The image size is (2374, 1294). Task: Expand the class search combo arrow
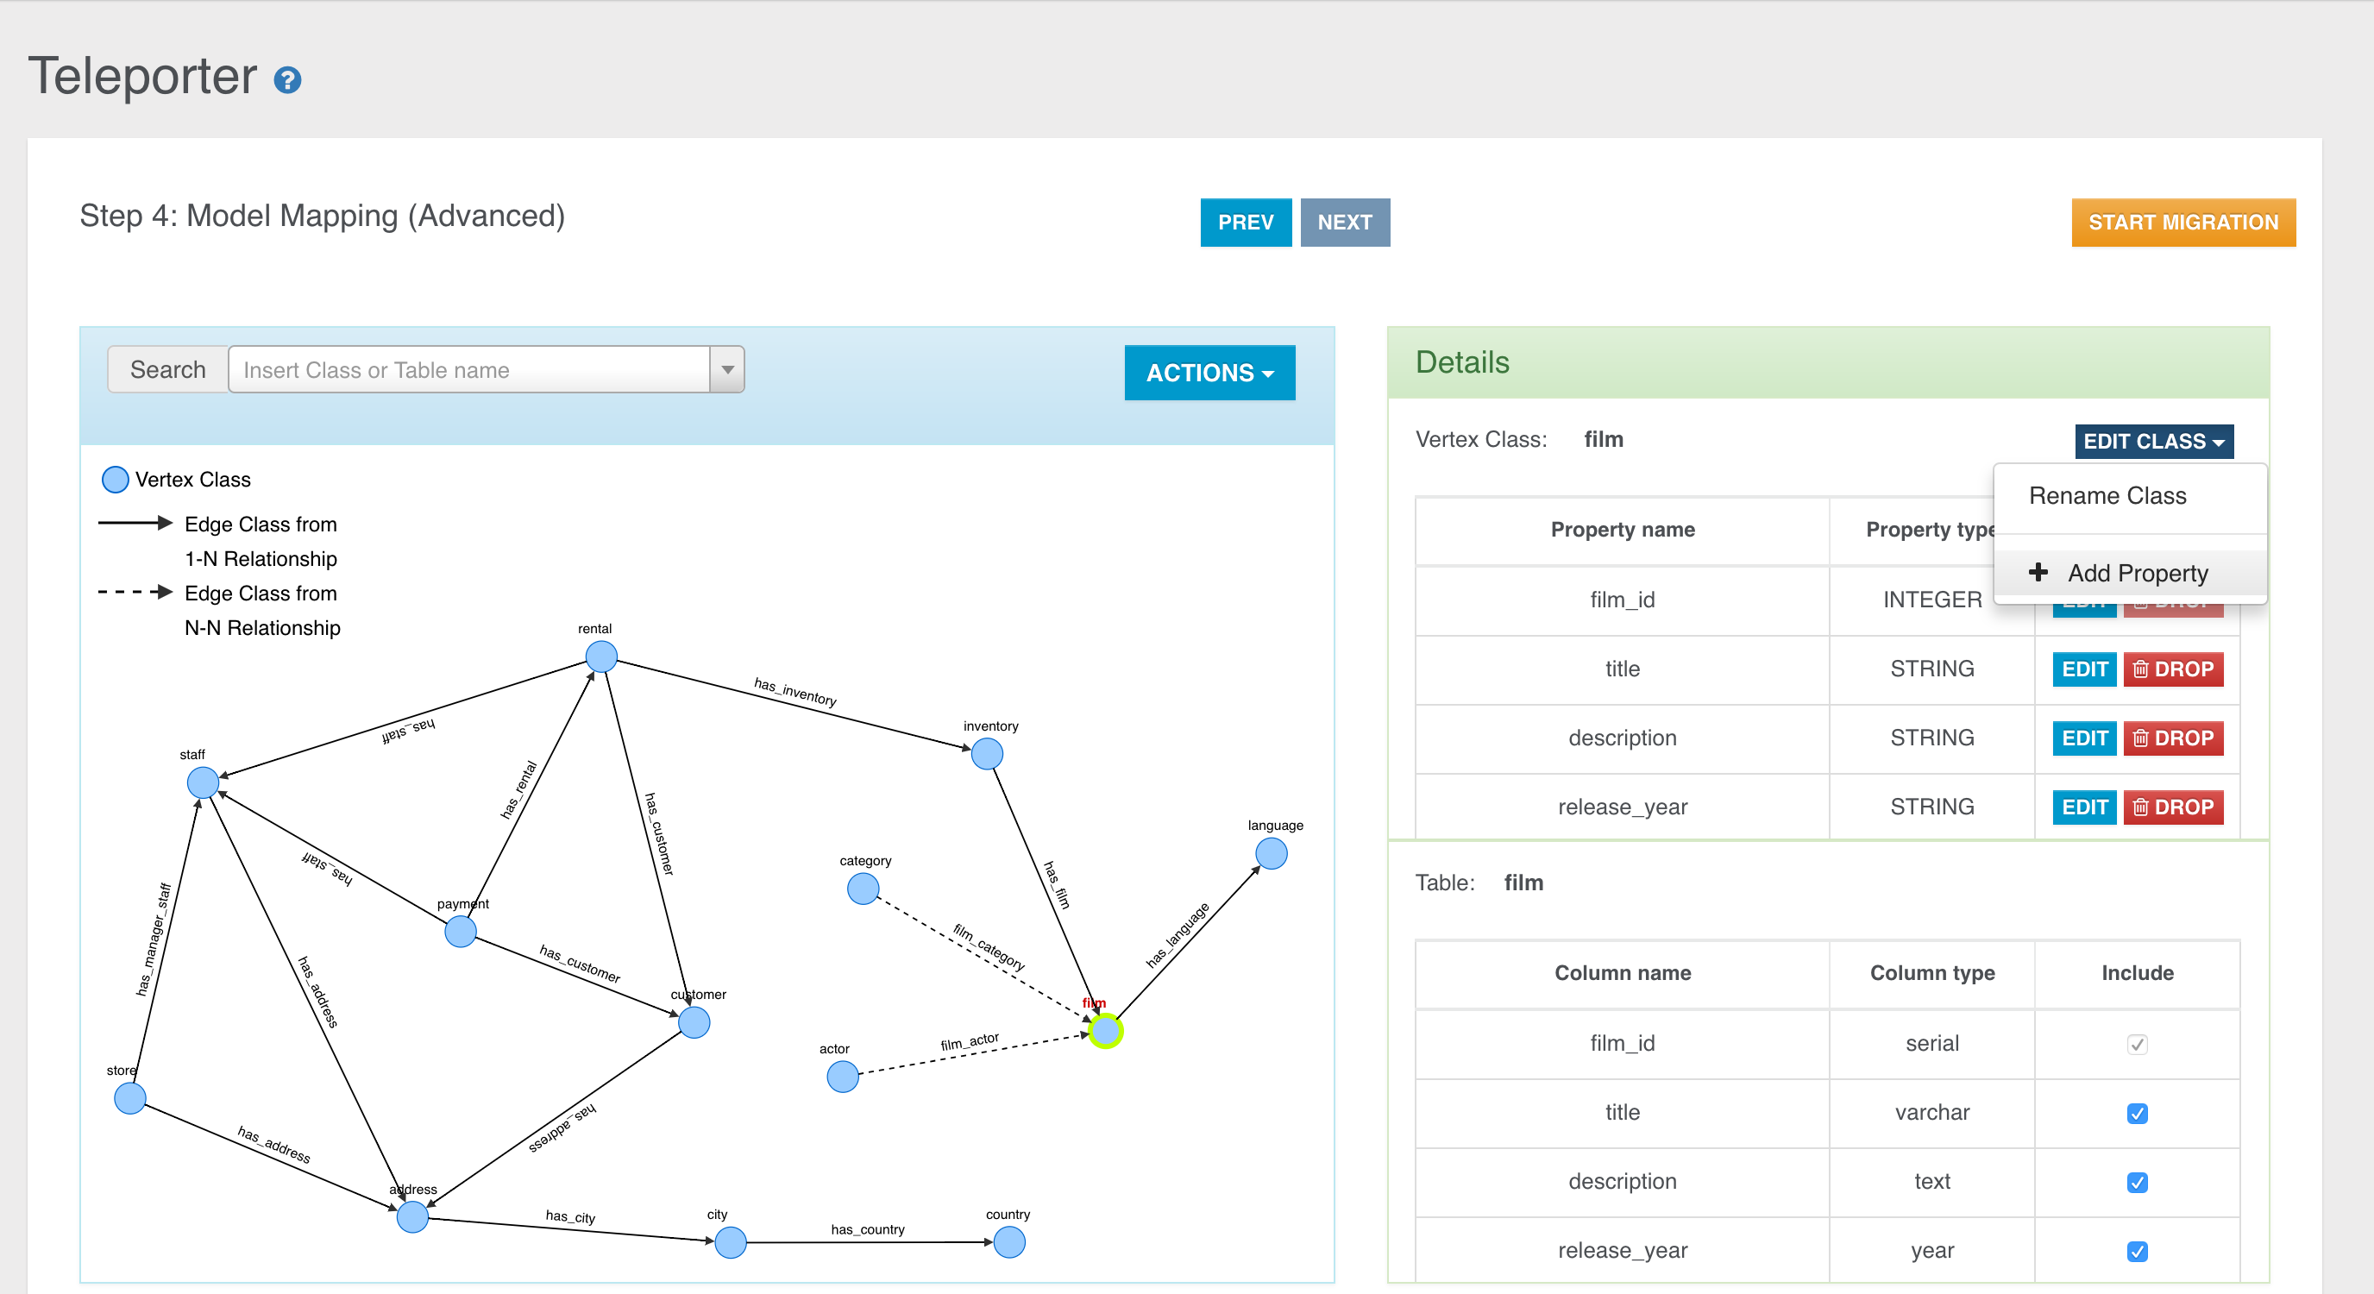coord(727,369)
